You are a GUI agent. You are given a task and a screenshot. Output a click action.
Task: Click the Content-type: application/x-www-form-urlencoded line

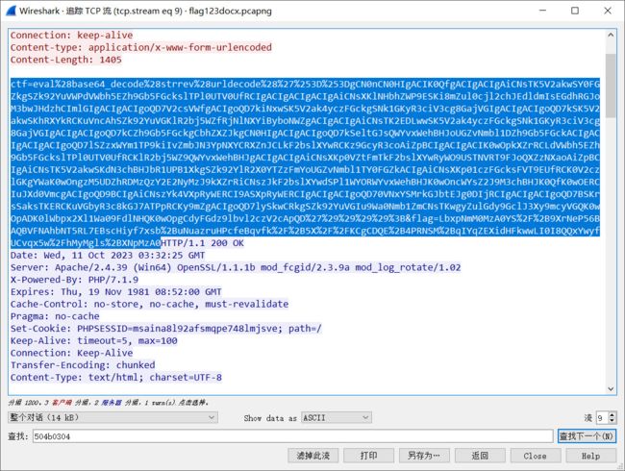coord(141,47)
